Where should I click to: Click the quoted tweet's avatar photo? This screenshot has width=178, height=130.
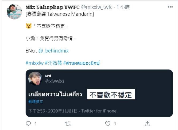pyautogui.click(x=35, y=79)
